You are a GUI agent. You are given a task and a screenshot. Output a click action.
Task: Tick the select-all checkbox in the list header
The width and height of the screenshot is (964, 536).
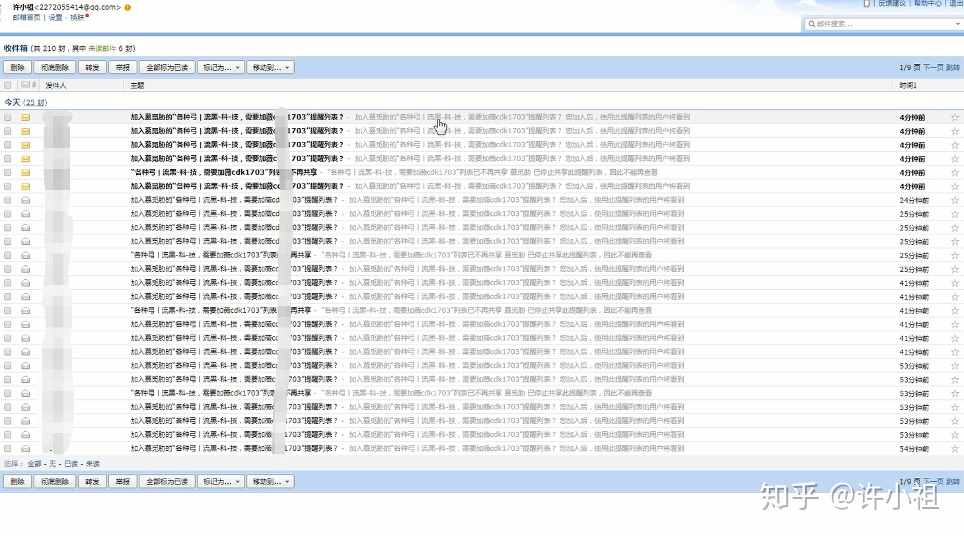[x=8, y=84]
